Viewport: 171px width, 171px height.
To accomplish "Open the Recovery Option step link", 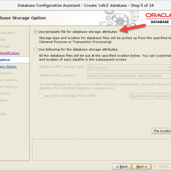I will (x=8, y=66).
